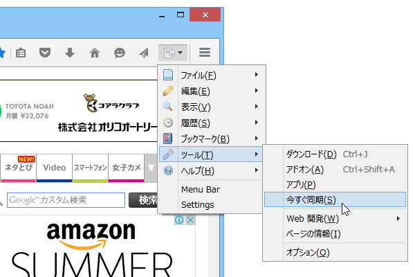Close the Amazon ad with X icon
The width and height of the screenshot is (415, 277).
click(x=190, y=220)
